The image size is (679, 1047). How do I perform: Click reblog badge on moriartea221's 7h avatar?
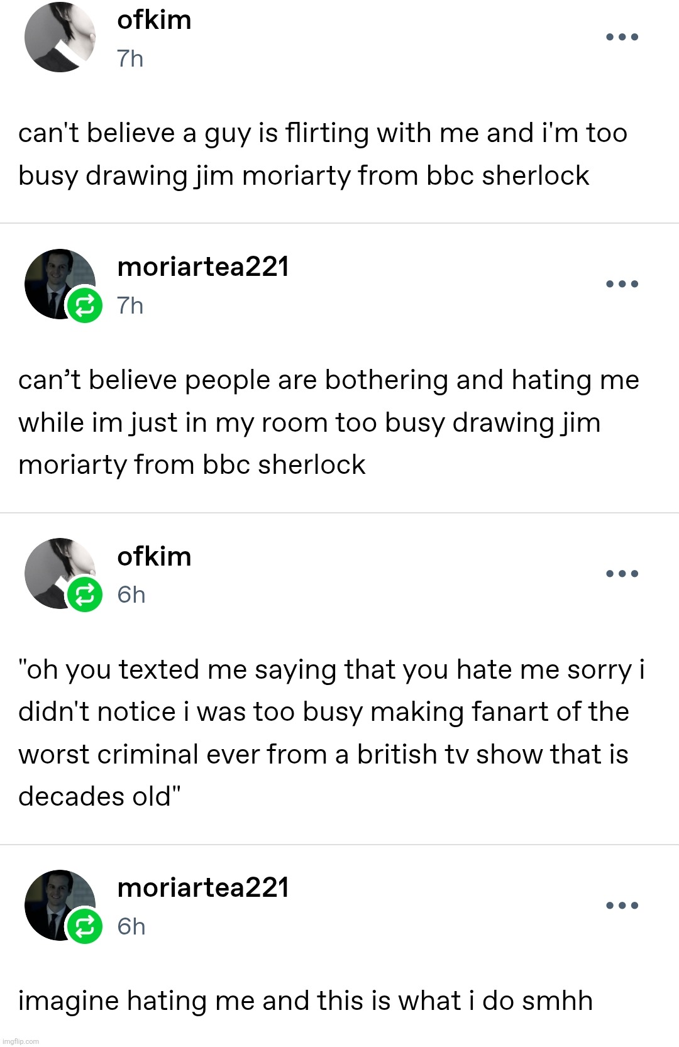[x=85, y=305]
